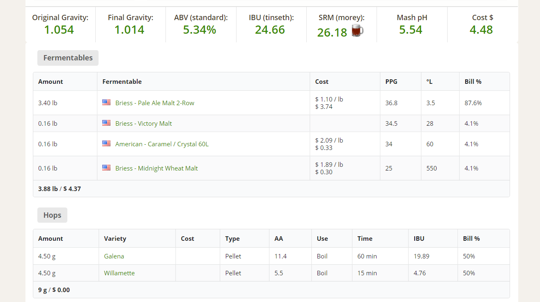Open American - Caramel / Crystal 60L link
The image size is (540, 302).
click(162, 144)
